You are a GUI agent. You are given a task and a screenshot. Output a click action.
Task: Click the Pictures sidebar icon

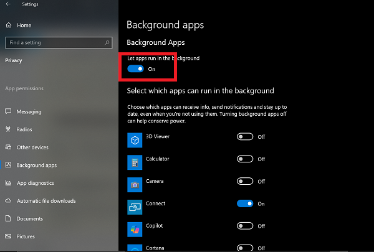coord(8,236)
